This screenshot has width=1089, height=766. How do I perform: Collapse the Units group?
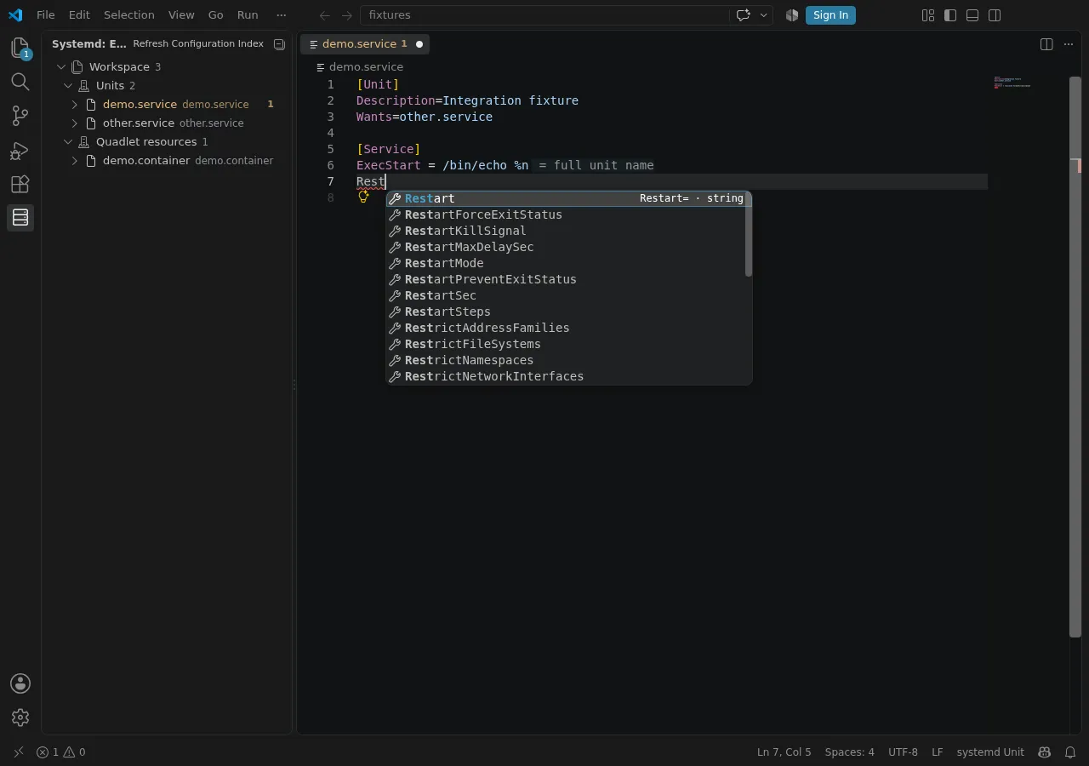click(68, 85)
